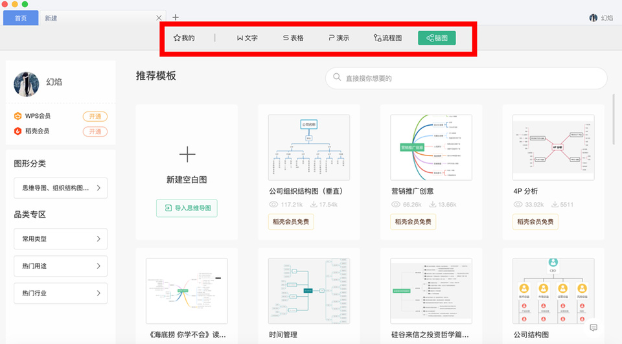Switch to the 演示 presentation tab
Viewport: 622px width, 344px height.
[x=339, y=38]
